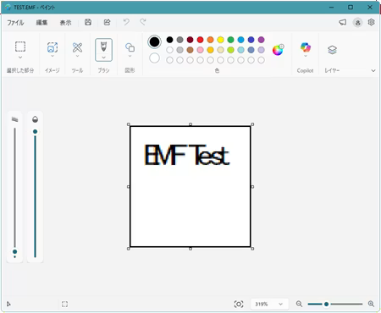381x313 pixels.
Task: Expand the Copilot dropdown chevron
Action: tap(305, 56)
